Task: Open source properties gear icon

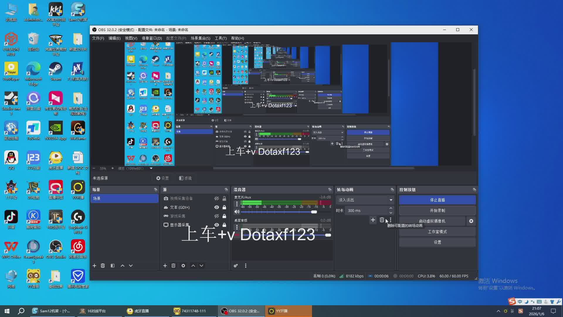Action: coord(183,266)
